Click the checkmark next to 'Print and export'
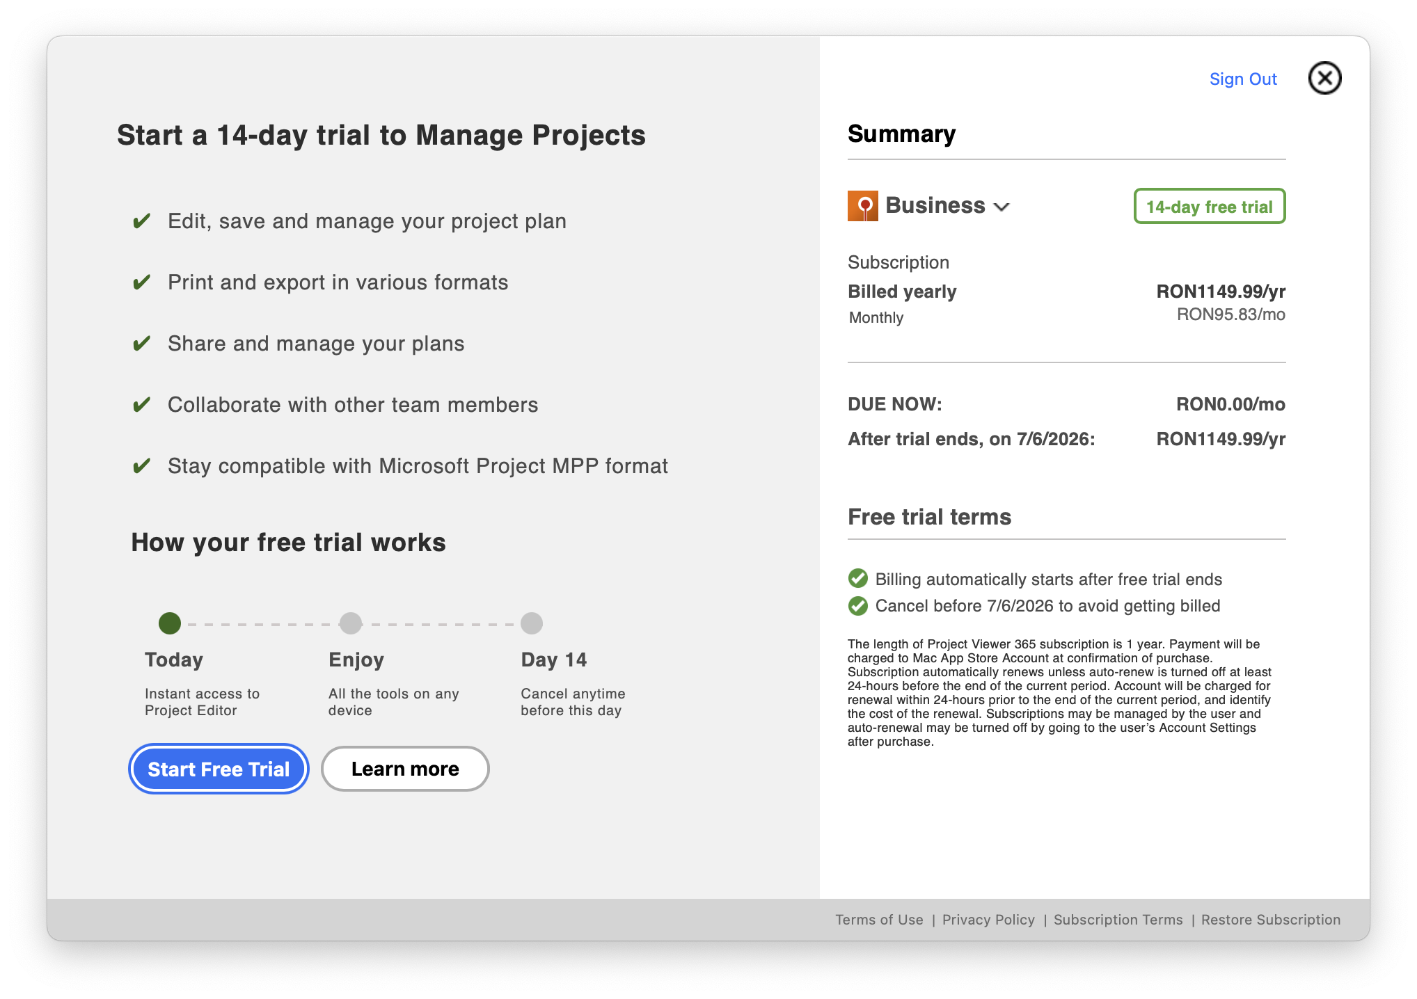Viewport: 1417px width, 999px height. 142,282
